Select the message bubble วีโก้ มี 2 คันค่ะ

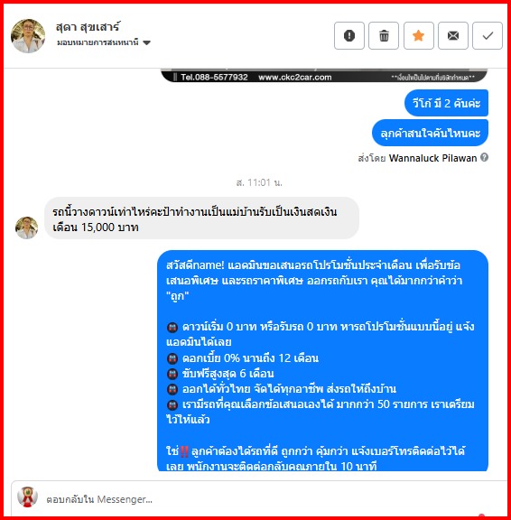446,103
